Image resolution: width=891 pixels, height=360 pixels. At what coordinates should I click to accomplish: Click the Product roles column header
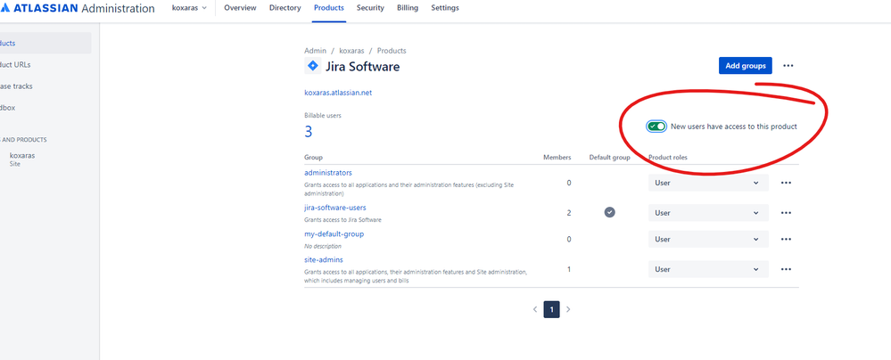[x=668, y=158]
